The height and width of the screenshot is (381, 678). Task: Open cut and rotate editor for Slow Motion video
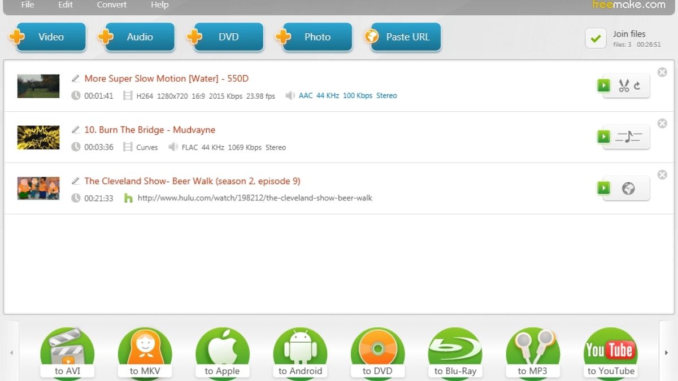coord(629,86)
